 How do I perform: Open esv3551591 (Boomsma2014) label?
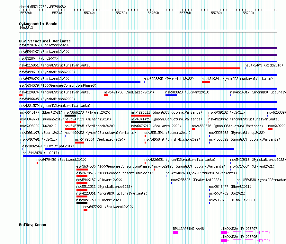click(x=167, y=133)
